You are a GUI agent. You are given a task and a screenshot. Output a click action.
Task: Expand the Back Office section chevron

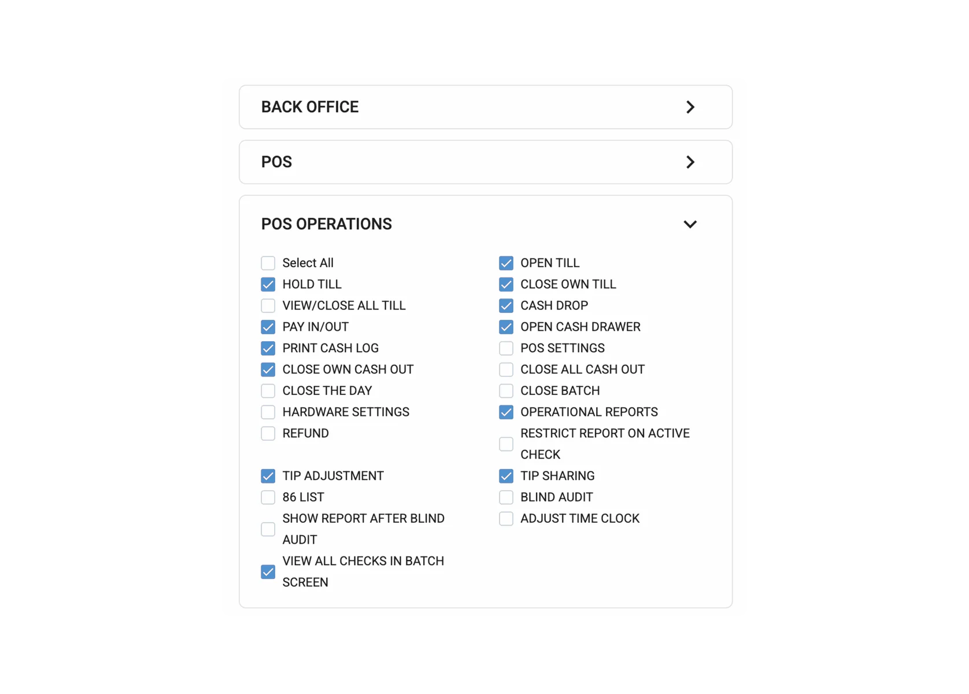click(690, 107)
